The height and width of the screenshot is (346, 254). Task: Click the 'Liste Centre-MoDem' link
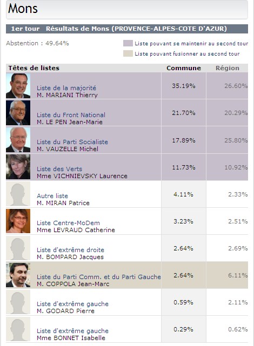(68, 223)
